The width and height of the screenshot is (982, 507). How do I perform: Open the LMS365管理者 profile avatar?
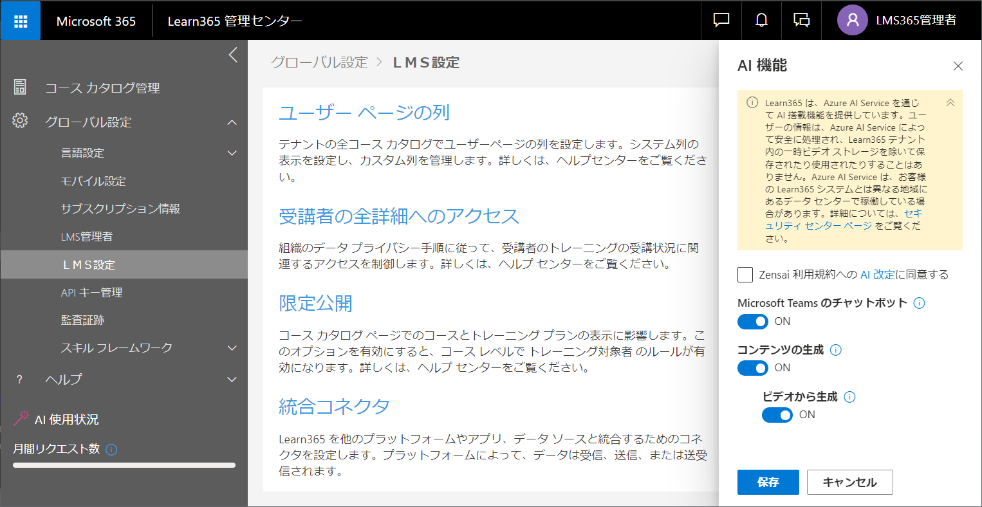click(853, 21)
